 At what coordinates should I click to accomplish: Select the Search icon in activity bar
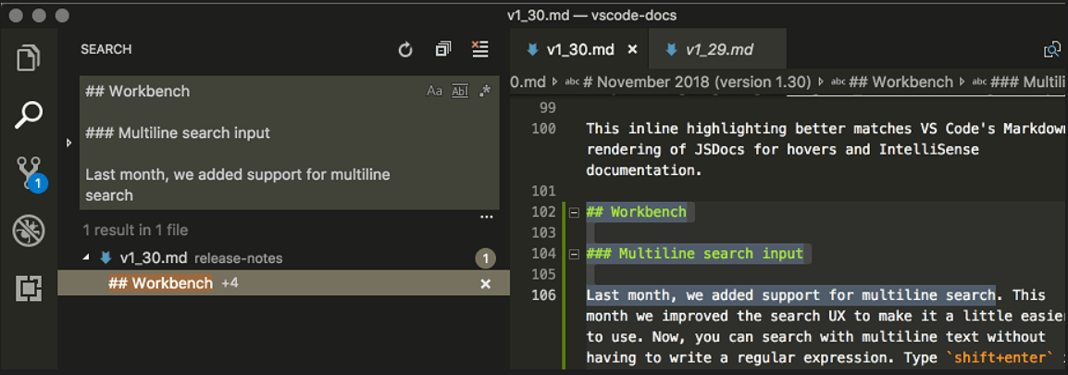click(30, 115)
